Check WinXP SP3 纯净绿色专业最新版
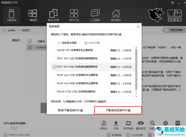 54,50
